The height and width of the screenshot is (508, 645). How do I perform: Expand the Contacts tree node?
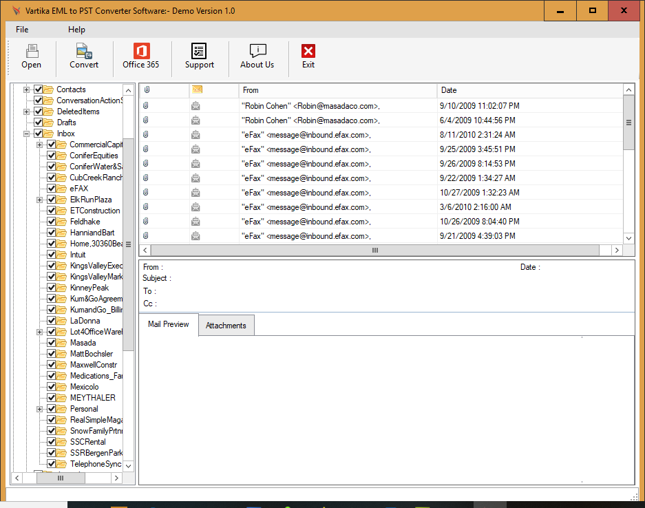click(26, 89)
